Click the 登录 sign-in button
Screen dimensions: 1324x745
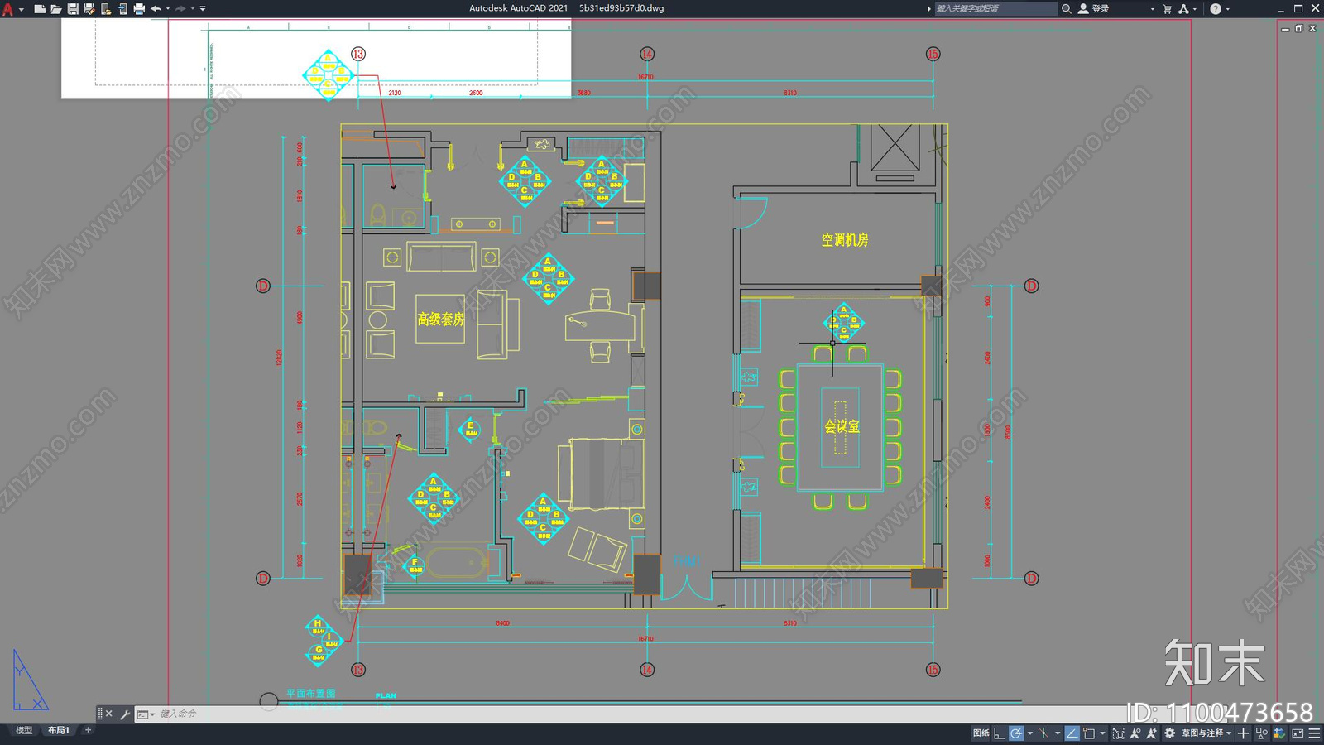point(1094,8)
